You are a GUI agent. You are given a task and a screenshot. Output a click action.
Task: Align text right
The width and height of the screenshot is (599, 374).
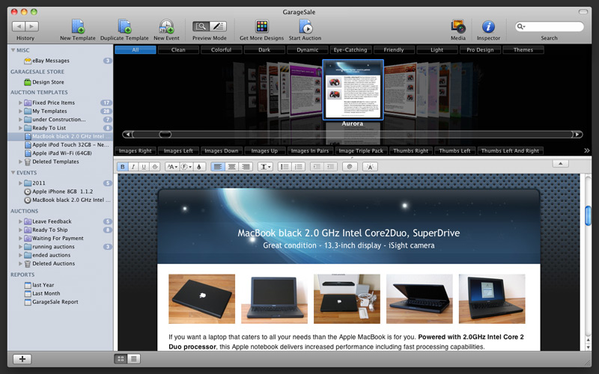click(x=246, y=167)
